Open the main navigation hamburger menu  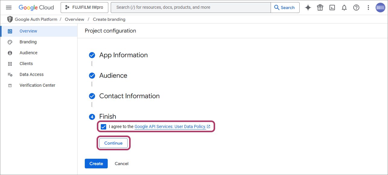(9, 8)
